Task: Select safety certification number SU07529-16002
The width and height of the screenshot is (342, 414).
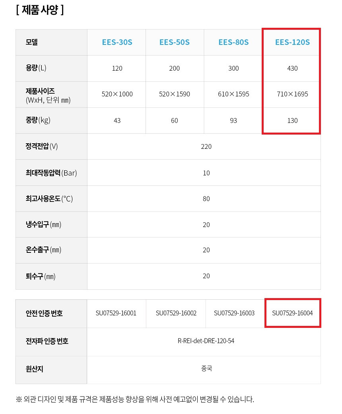Action: (176, 313)
